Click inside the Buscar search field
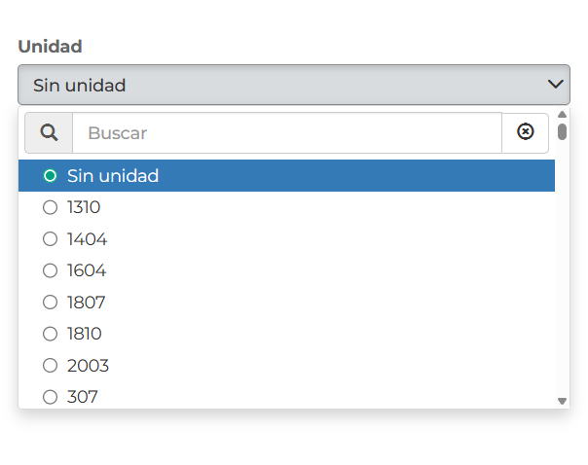 click(286, 133)
